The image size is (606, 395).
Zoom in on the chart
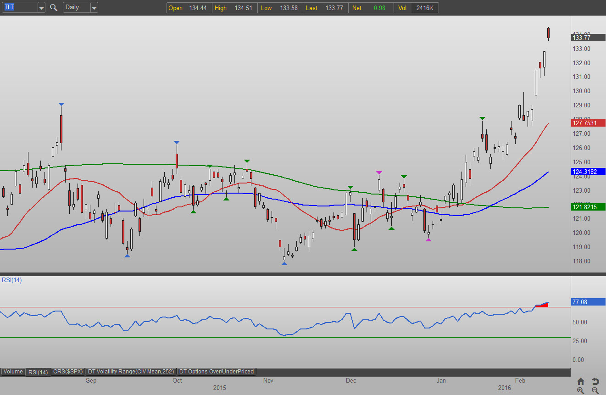point(581,390)
